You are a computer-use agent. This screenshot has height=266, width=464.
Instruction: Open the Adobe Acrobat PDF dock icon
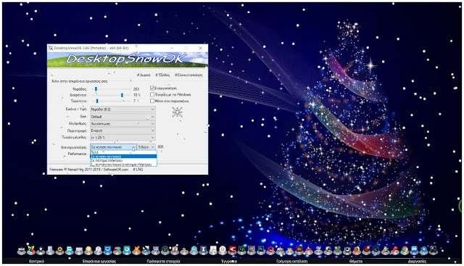[x=213, y=249]
